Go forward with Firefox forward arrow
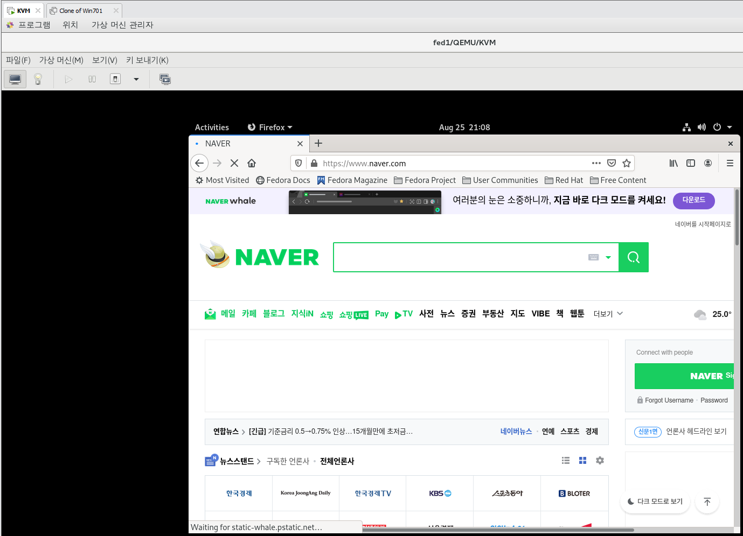The image size is (743, 536). point(217,163)
